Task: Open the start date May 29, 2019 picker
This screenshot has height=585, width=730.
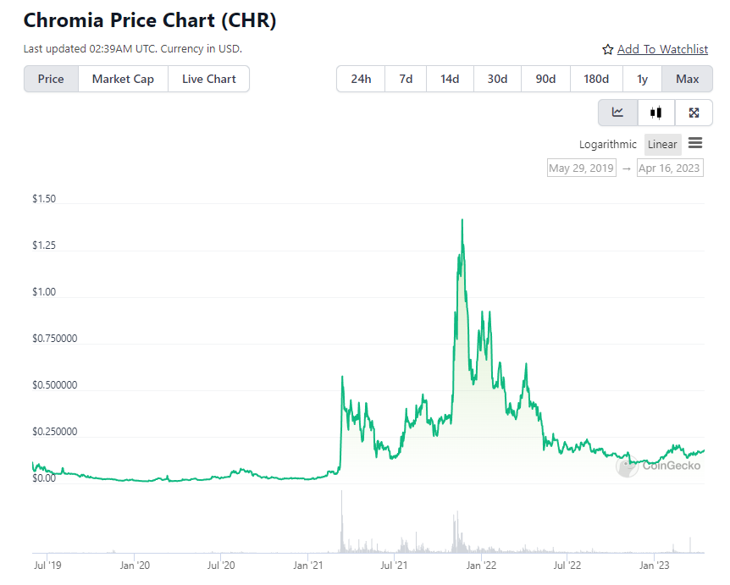Action: click(582, 168)
